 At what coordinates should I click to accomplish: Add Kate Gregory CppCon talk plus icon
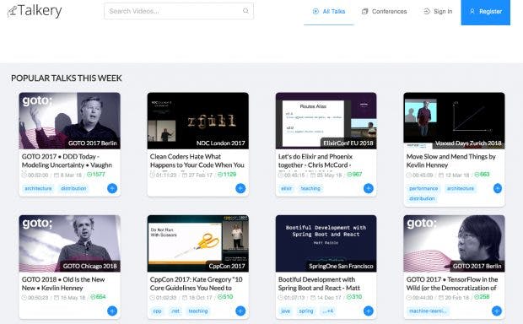click(x=240, y=311)
